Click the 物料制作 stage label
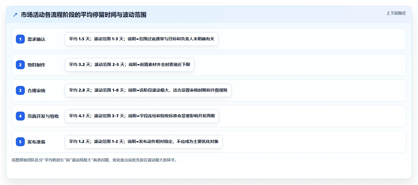 point(36,65)
